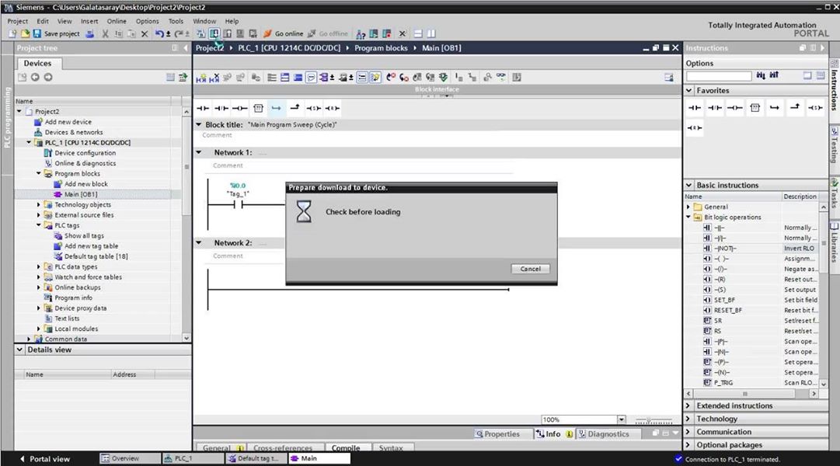
Task: Click normally open contact in Instructions Favorites pane
Action: (x=694, y=108)
